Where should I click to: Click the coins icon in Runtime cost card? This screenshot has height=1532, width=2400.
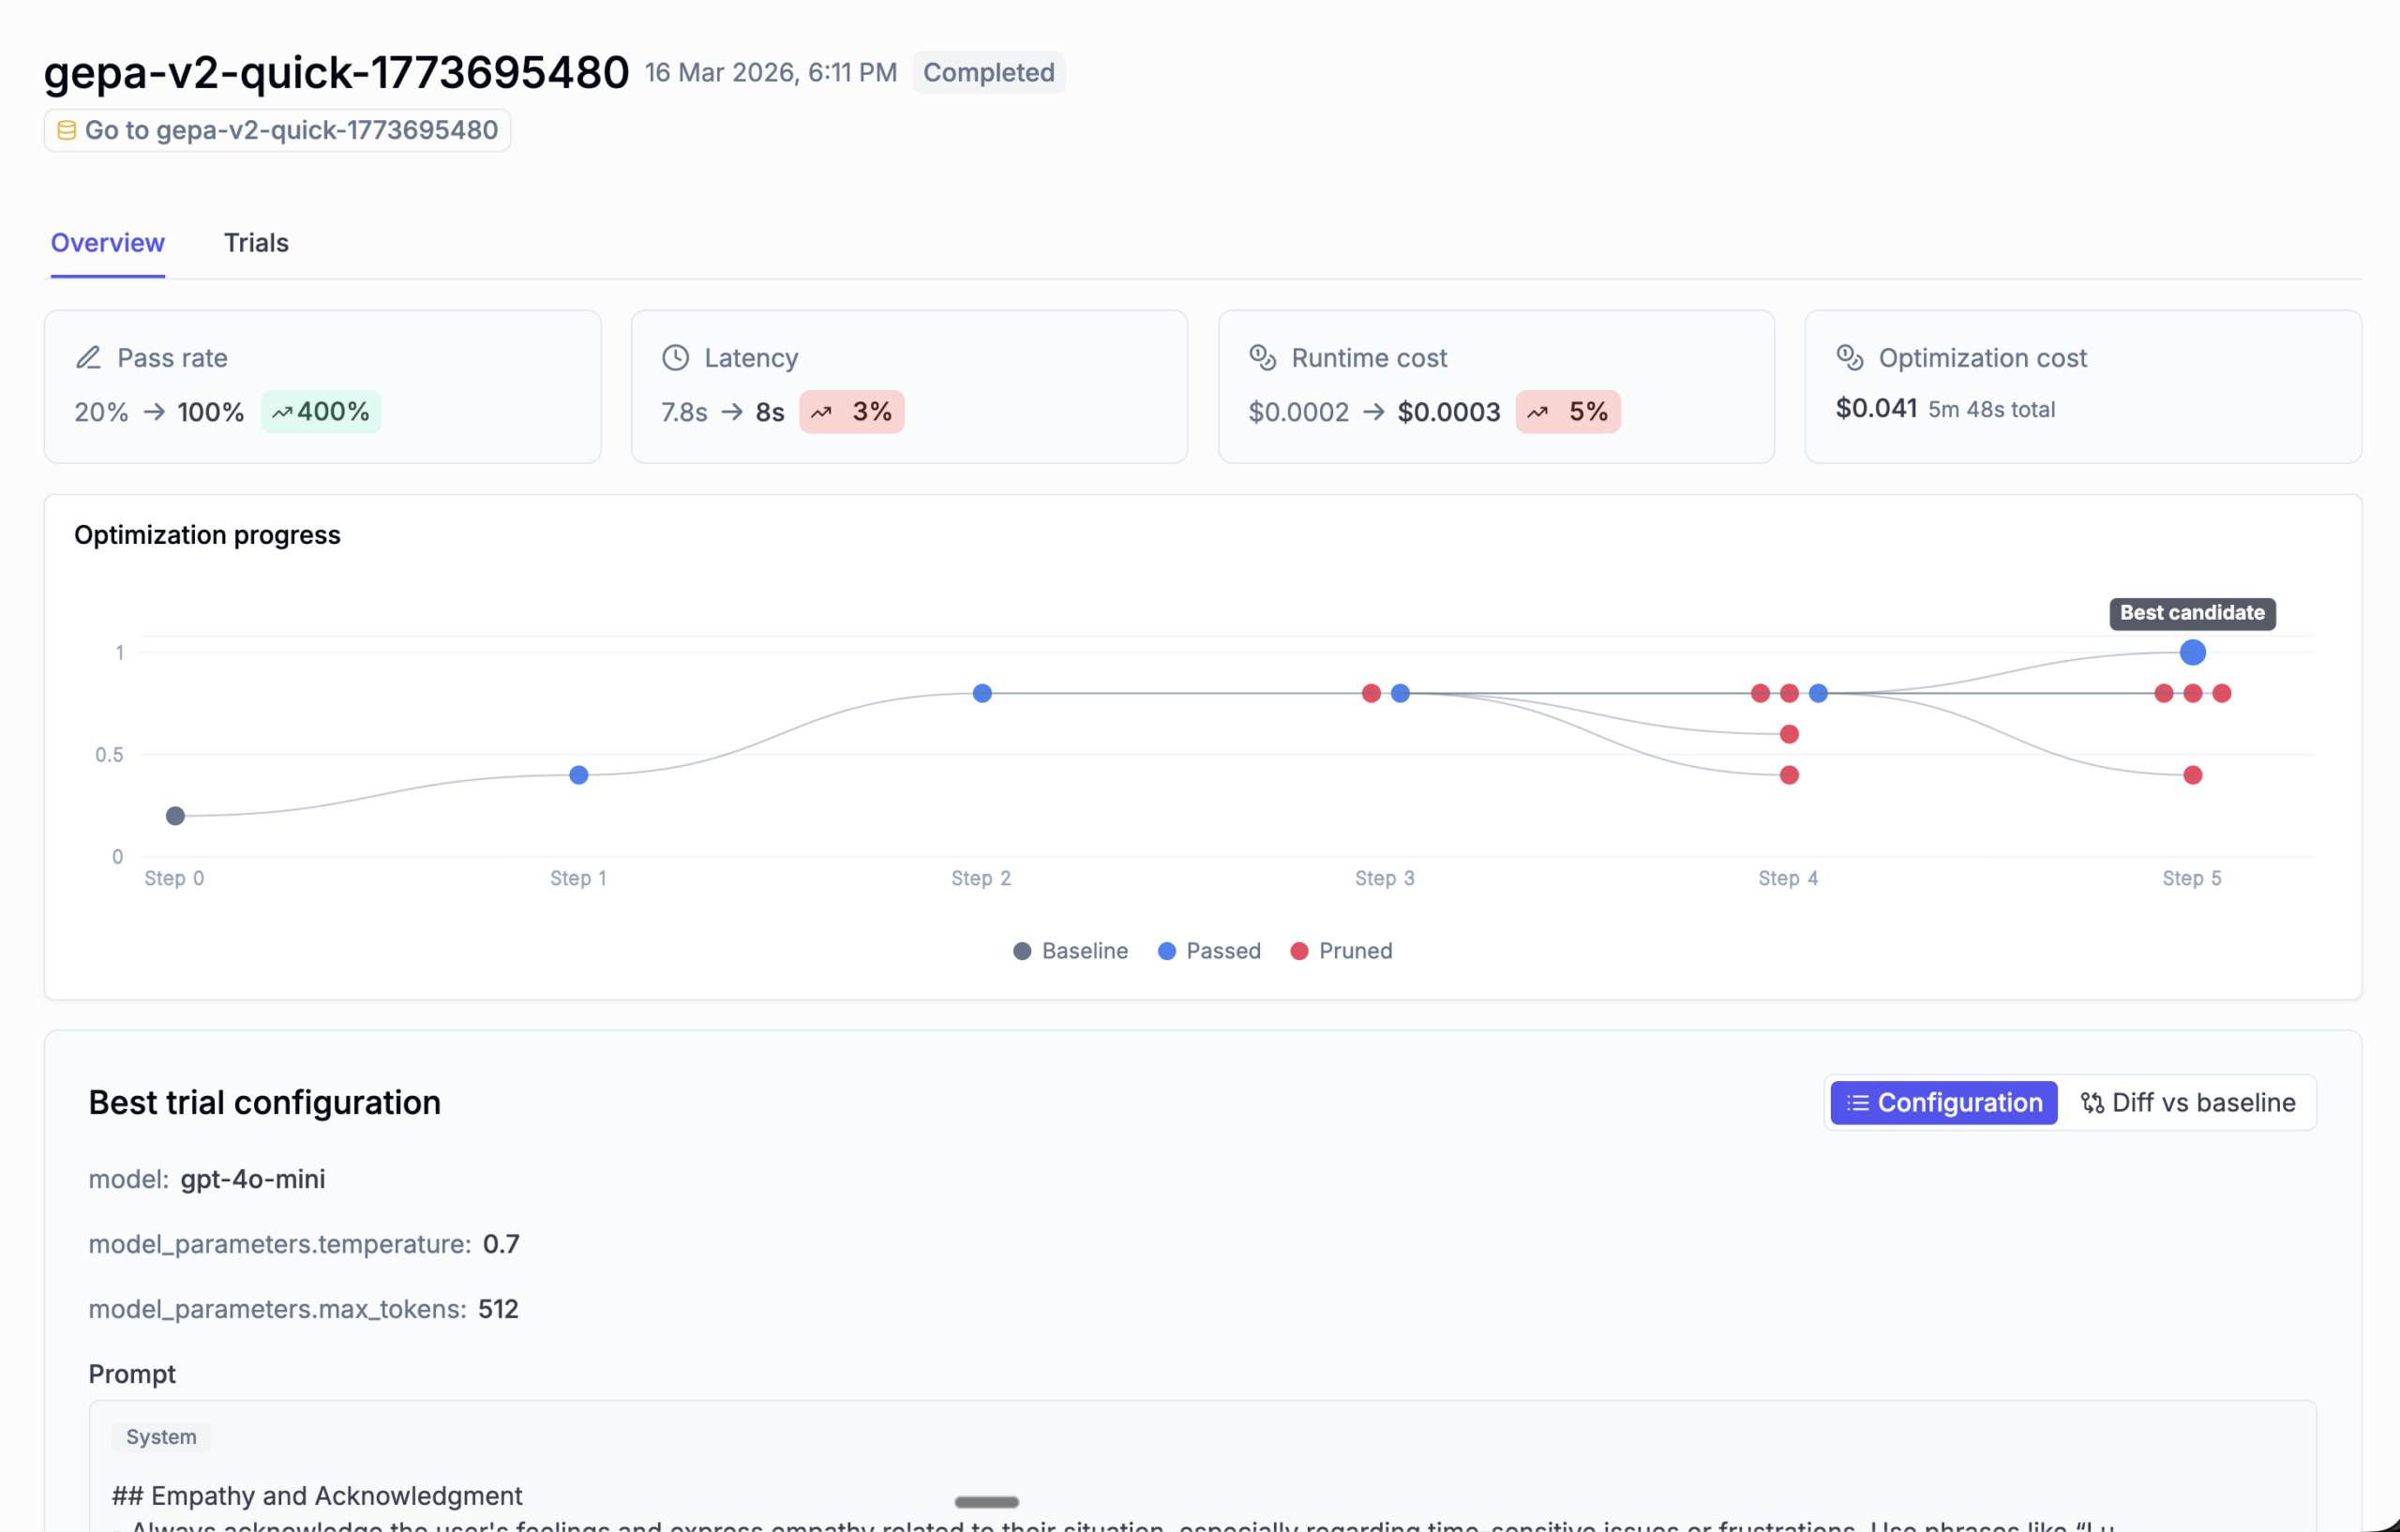(1263, 357)
